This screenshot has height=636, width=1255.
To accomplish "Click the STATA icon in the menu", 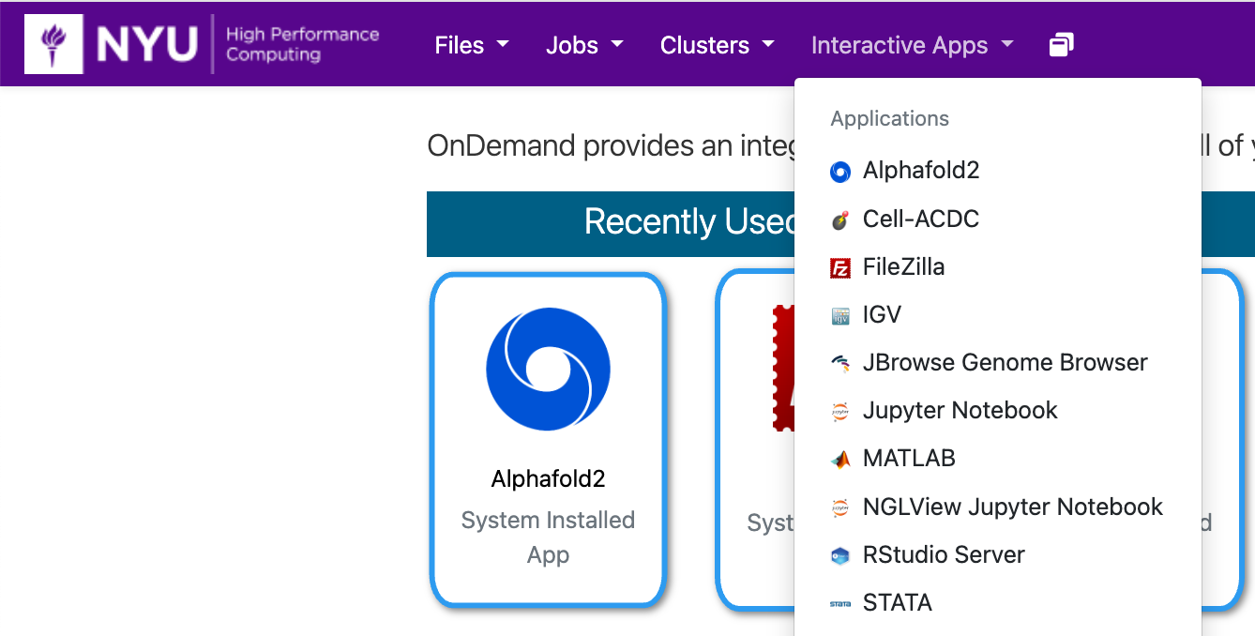I will click(840, 604).
